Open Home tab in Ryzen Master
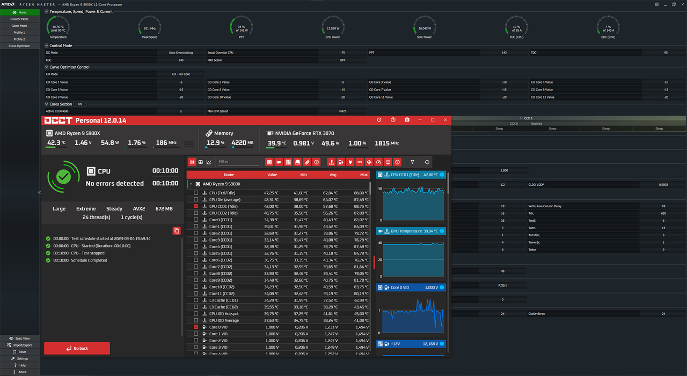Image resolution: width=687 pixels, height=376 pixels. [x=19, y=12]
